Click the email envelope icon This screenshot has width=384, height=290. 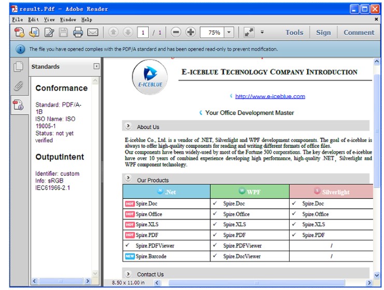[93, 32]
